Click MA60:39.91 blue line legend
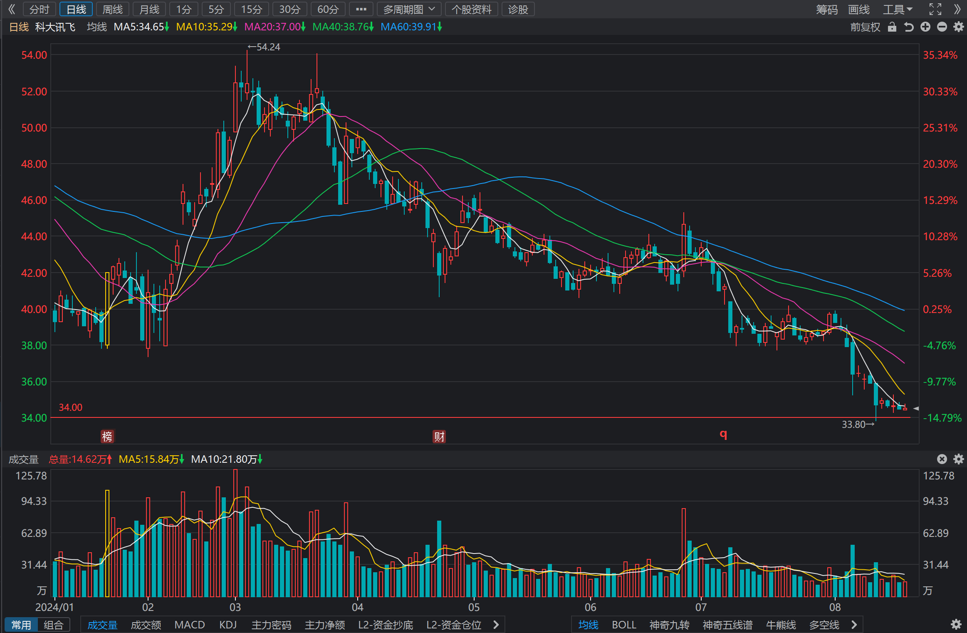Screen dimensions: 967x633 tap(411, 27)
